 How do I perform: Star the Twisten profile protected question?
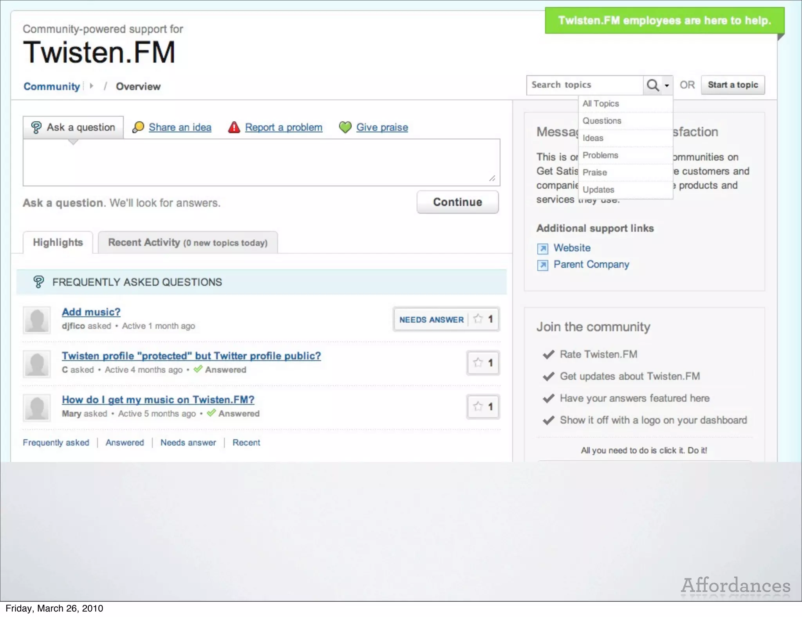(478, 363)
